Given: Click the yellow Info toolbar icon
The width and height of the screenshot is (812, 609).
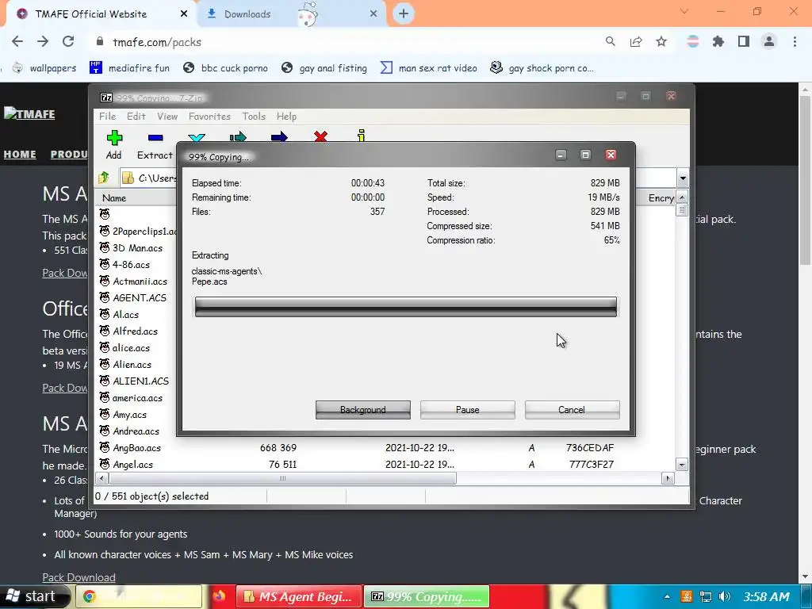Looking at the screenshot, I should tap(362, 136).
